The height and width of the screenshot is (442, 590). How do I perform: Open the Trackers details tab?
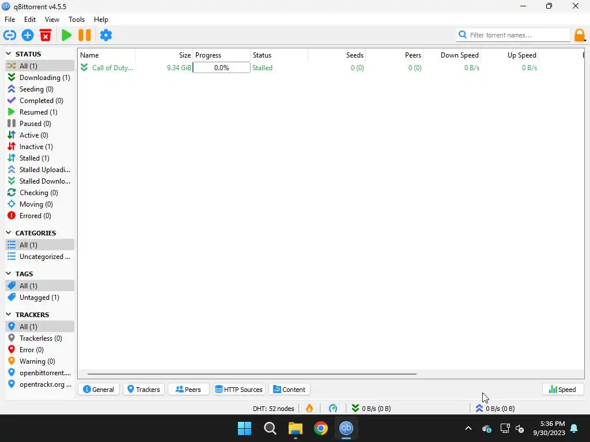(143, 390)
